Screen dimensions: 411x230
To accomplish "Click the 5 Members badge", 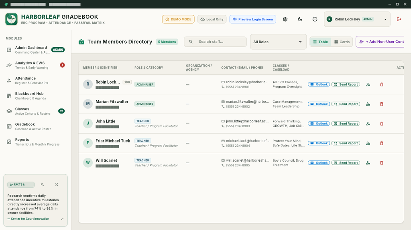I will [x=167, y=42].
